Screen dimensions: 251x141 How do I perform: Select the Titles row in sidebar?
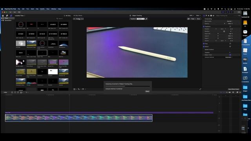coord(8,18)
